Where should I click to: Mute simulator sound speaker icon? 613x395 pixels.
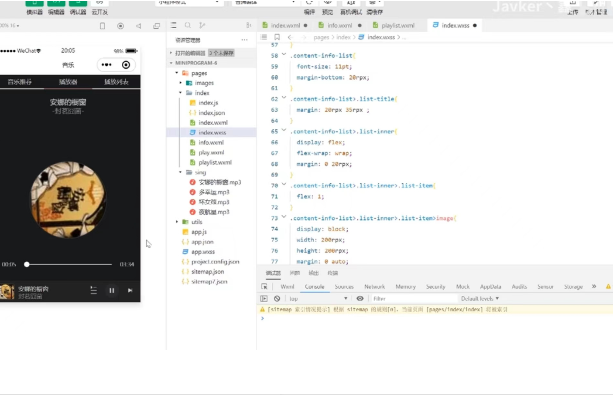139,26
